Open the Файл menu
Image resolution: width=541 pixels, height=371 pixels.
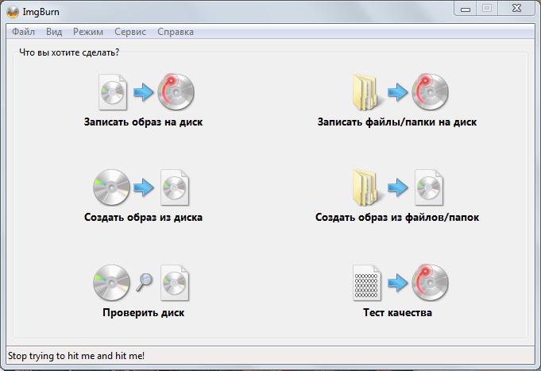[x=23, y=33]
